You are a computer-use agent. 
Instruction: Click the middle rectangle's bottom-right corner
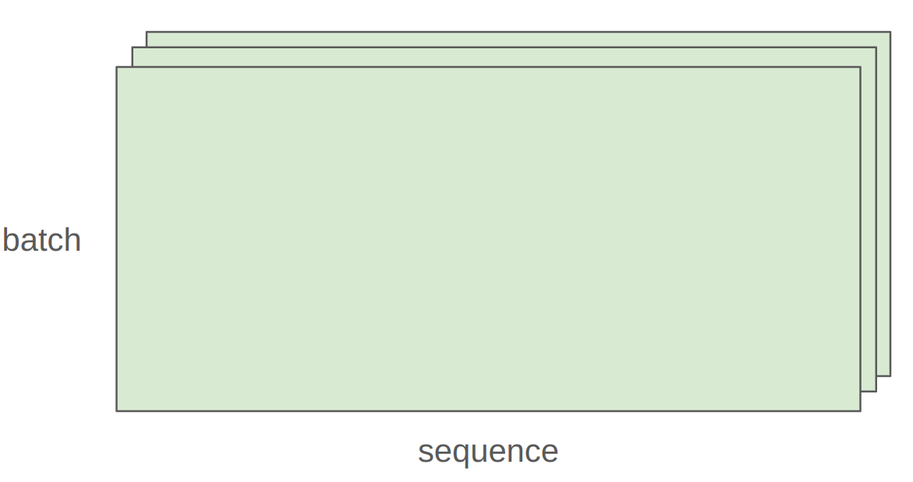(876, 391)
